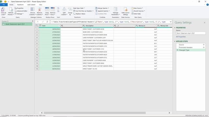Click the Choose Columns icon

pyautogui.click(x=32, y=9)
